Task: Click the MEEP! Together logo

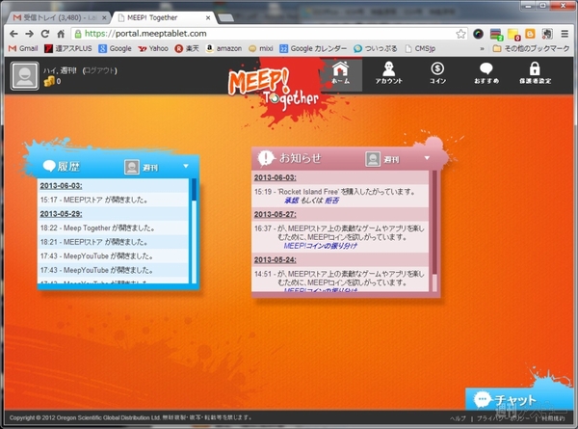Action: pyautogui.click(x=274, y=89)
